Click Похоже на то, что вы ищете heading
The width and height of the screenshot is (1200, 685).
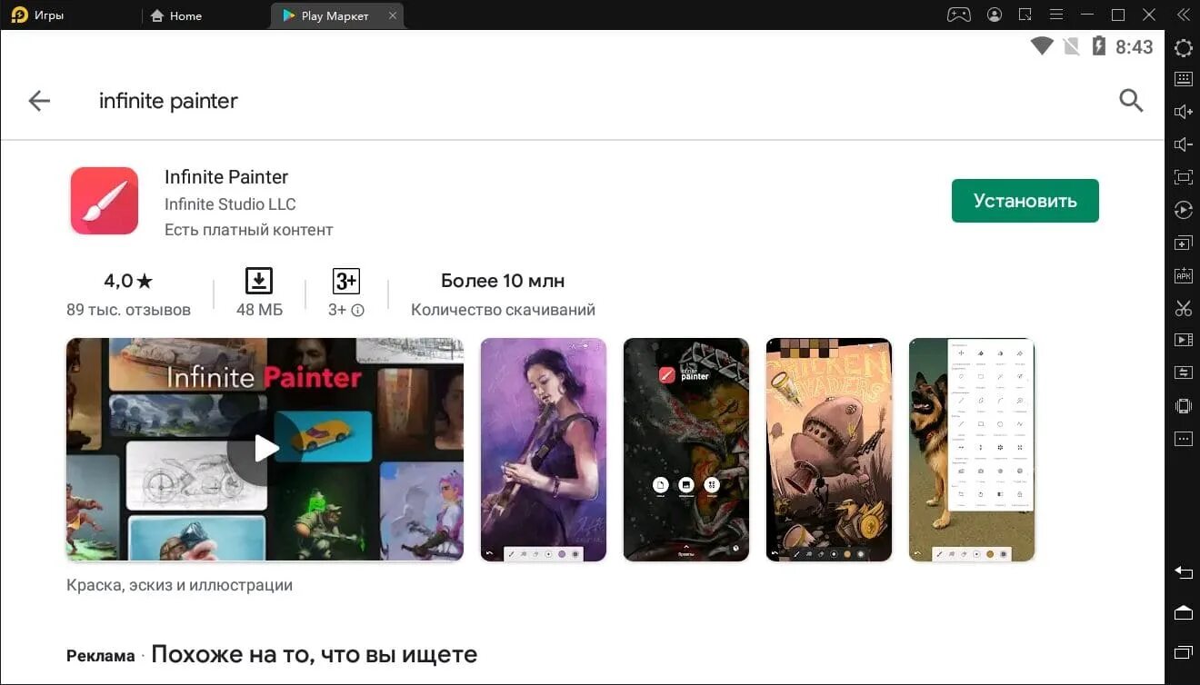coord(314,654)
